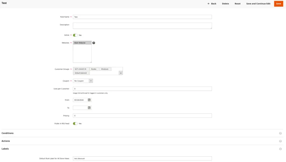The image size is (286, 162).
Task: Click the Default Rule Label input field
Action: tap(142, 159)
